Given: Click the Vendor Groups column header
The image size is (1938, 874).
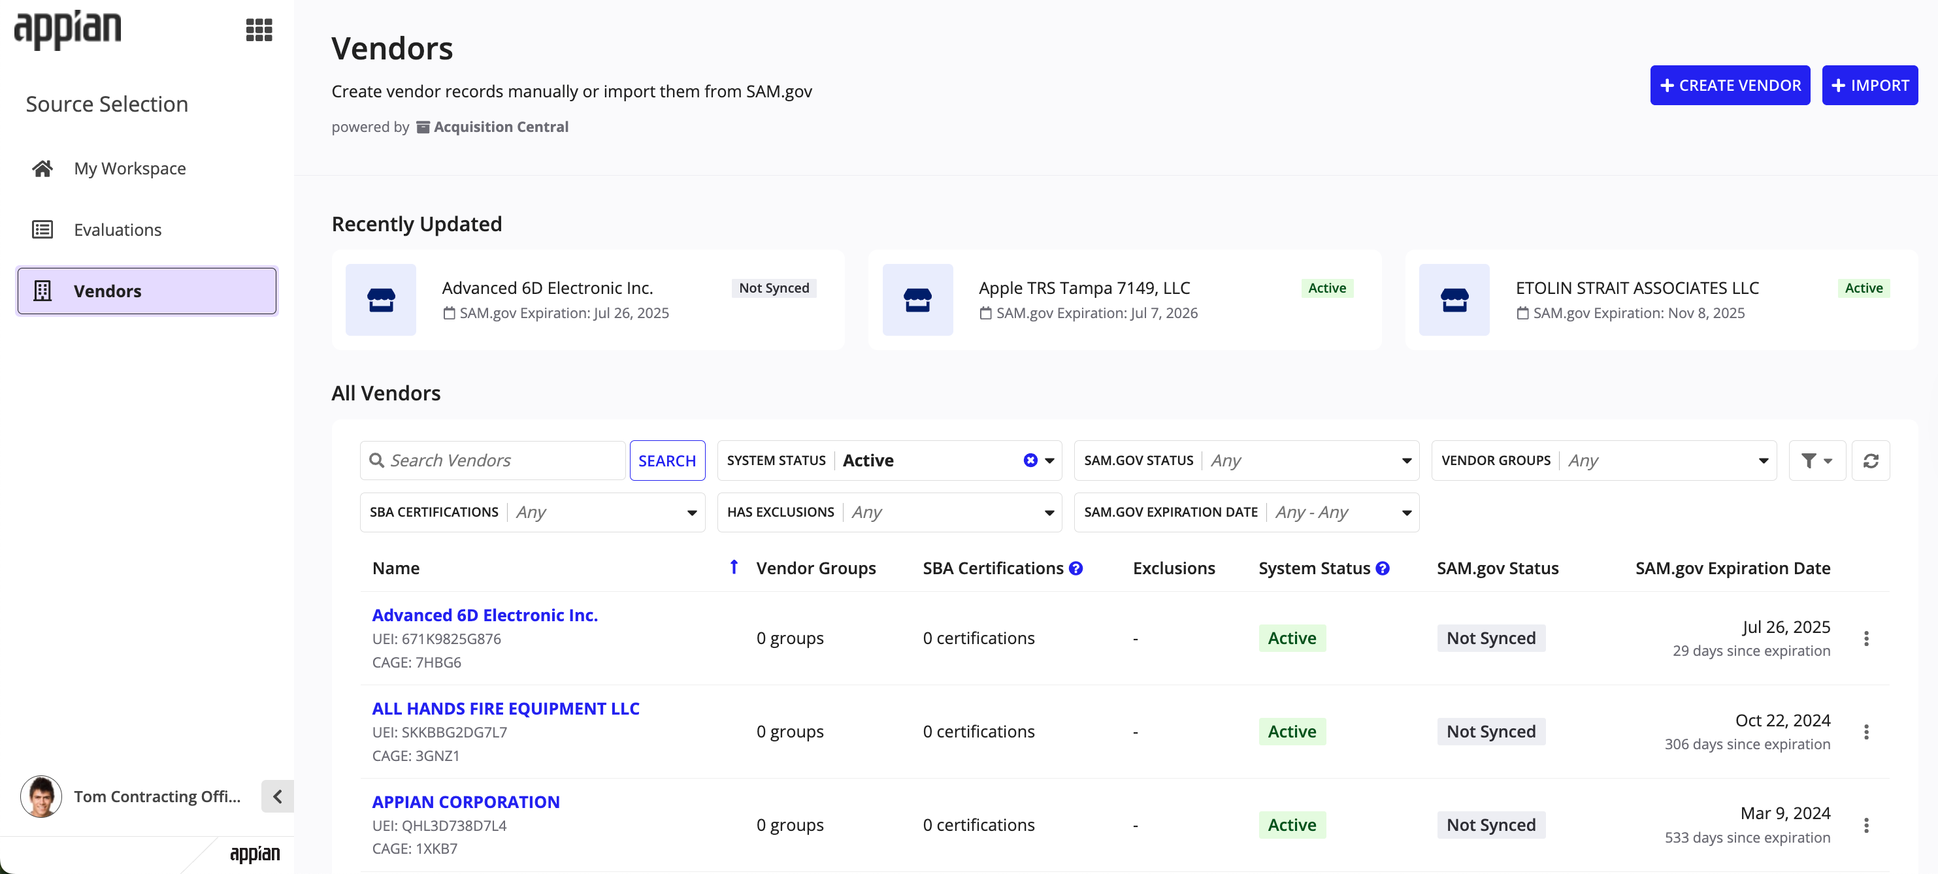Looking at the screenshot, I should point(815,568).
